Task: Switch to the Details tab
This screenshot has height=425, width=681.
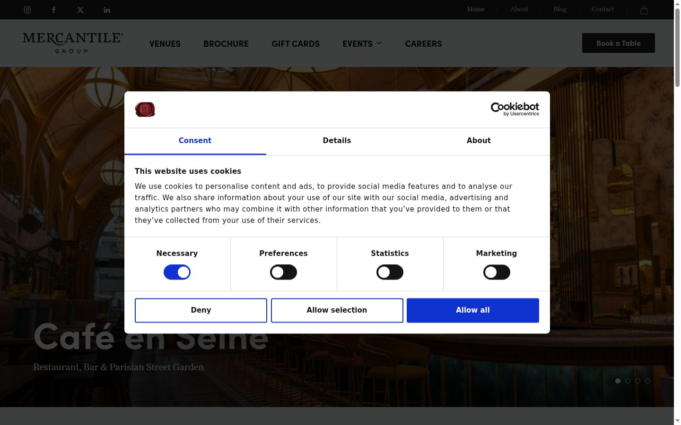Action: click(x=337, y=141)
